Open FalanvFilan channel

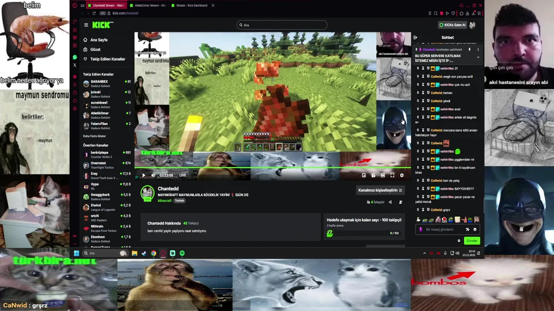point(107,126)
